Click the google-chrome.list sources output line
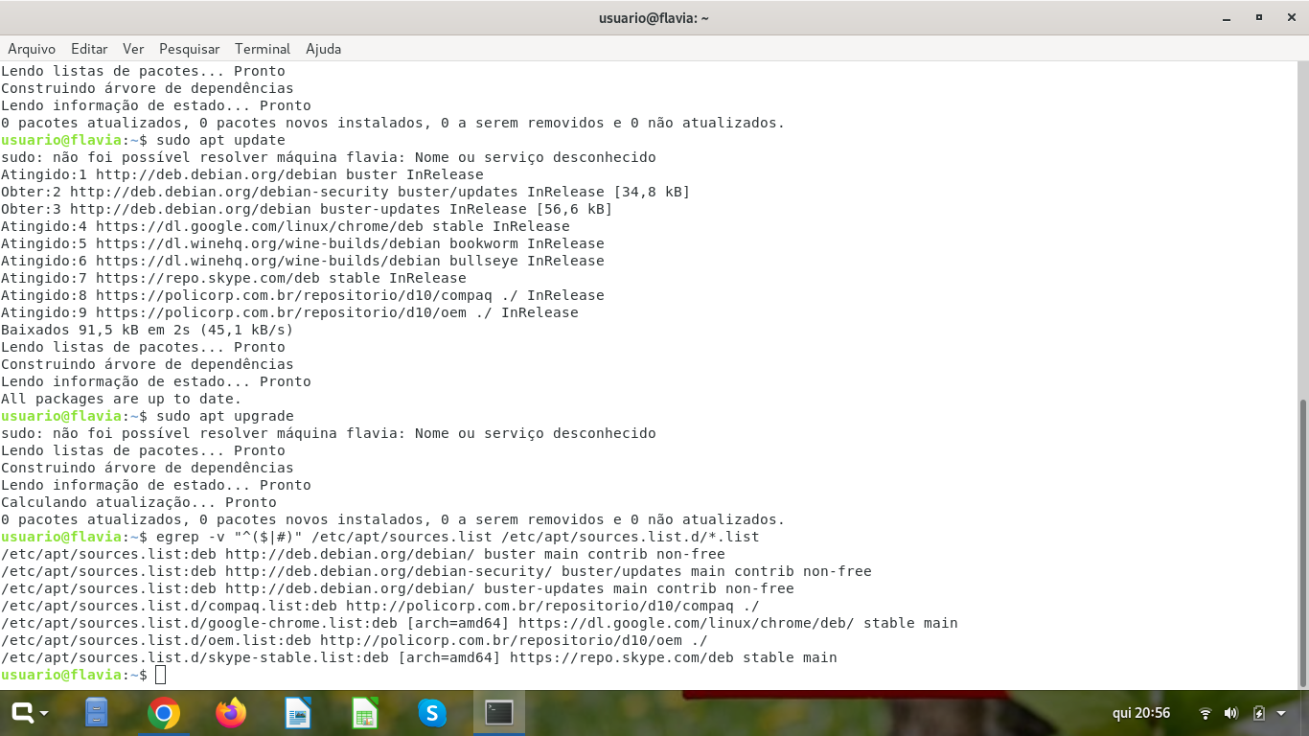Image resolution: width=1309 pixels, height=736 pixels. pos(479,623)
